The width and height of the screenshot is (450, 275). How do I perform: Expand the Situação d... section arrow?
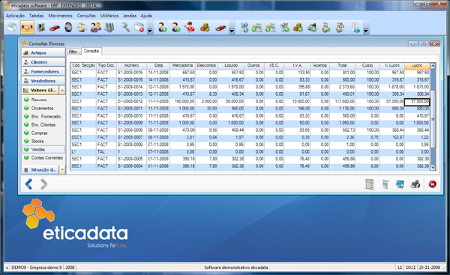(62, 170)
